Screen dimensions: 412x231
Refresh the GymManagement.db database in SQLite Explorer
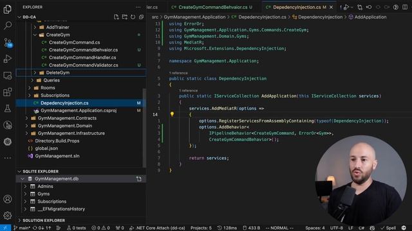click(x=139, y=179)
